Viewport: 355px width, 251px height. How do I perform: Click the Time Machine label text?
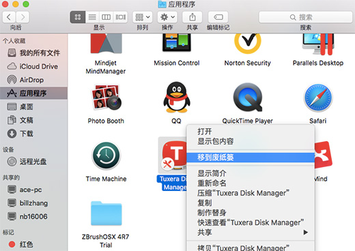pos(106,179)
